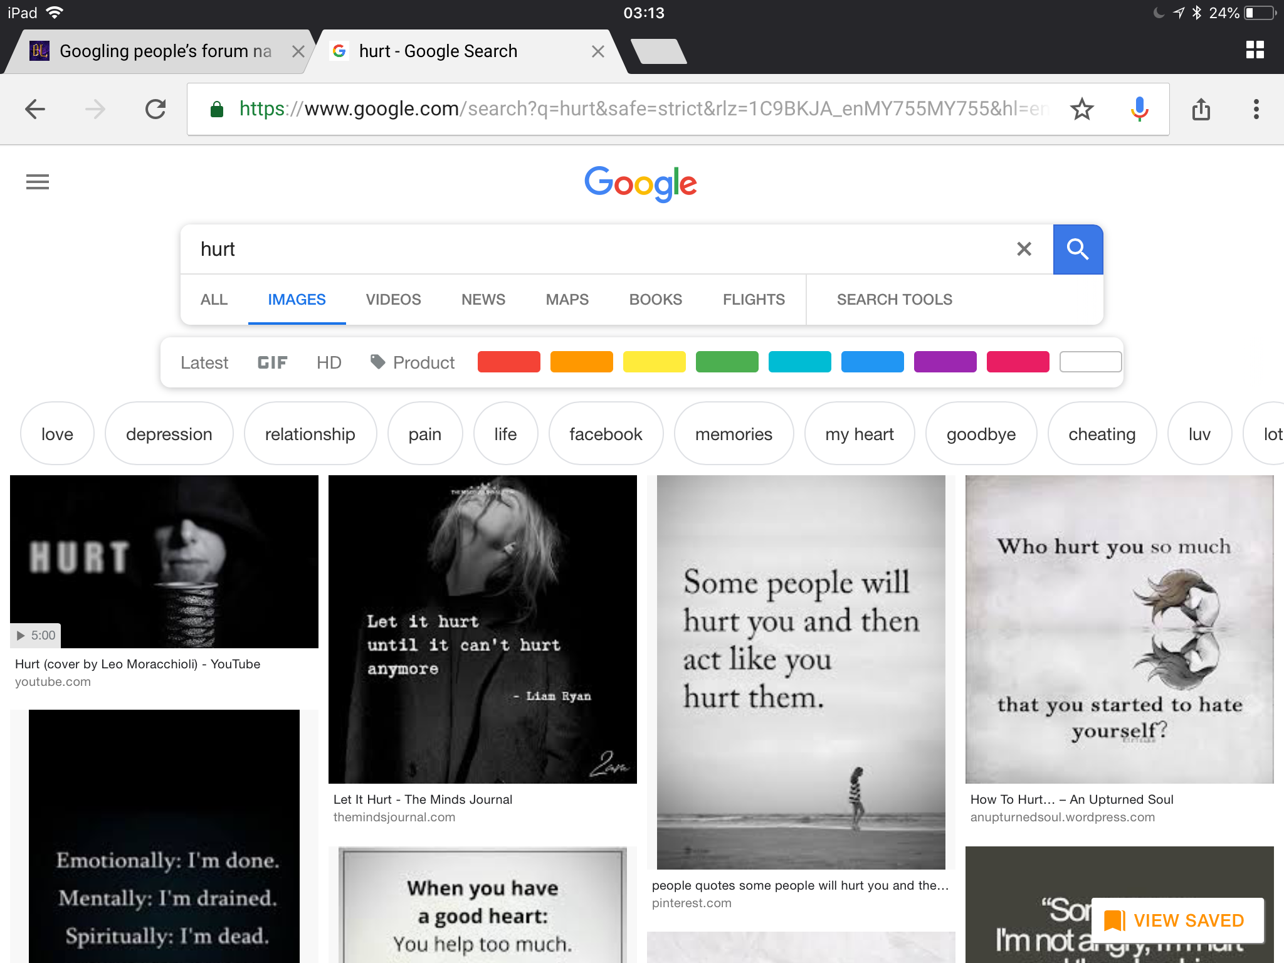Filter images by green color swatch
Screen dimensions: 1284x963
727,362
